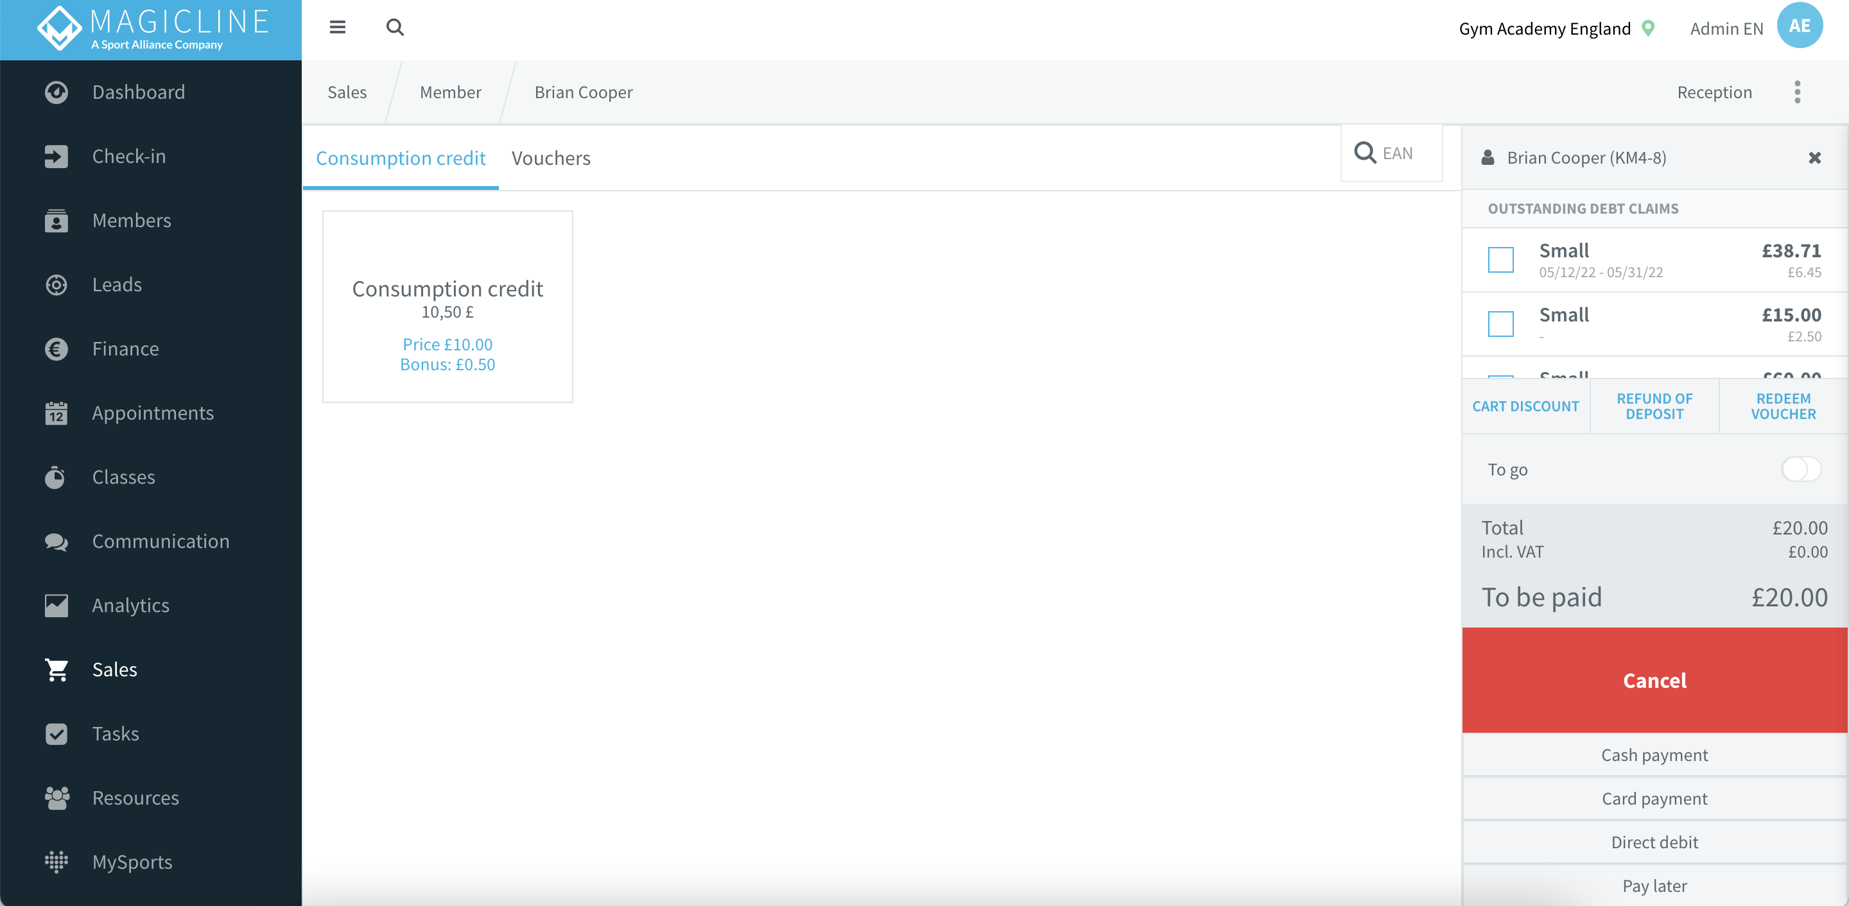Click the Analytics chart icon

[x=56, y=606]
